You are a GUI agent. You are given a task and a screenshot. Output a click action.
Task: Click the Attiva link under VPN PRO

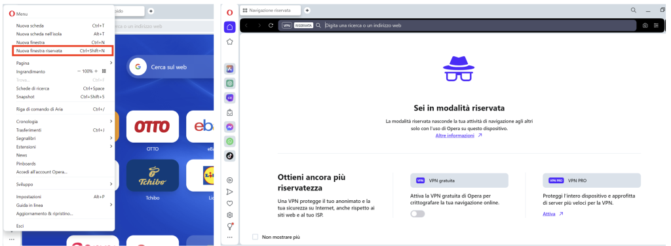coord(548,213)
